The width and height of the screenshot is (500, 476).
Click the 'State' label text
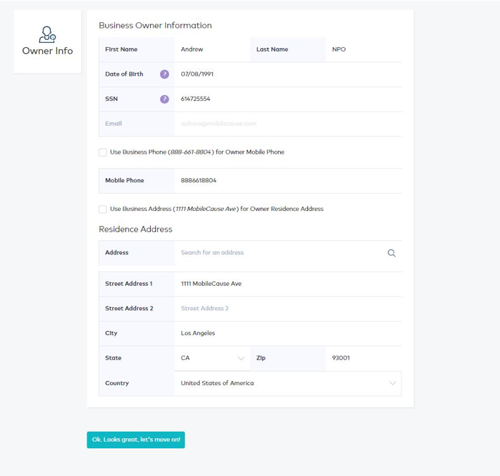(113, 358)
